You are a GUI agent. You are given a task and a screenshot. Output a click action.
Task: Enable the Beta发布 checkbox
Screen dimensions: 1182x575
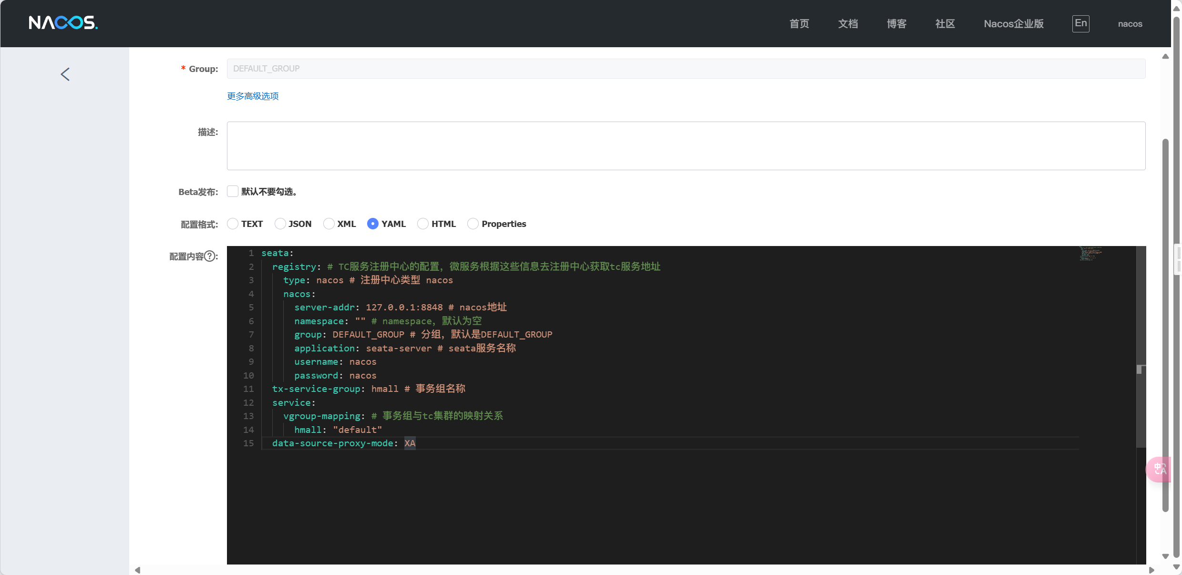[x=233, y=192]
